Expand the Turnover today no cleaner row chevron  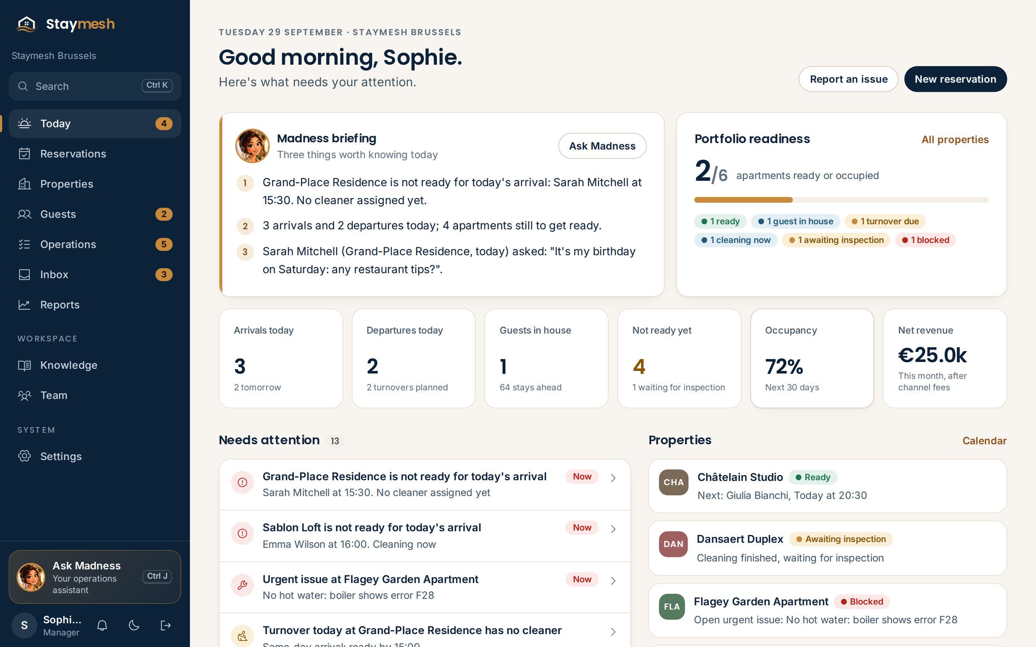click(613, 632)
